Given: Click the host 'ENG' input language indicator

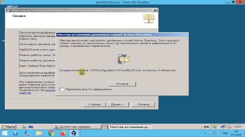Looking at the screenshot, I should (x=225, y=133).
